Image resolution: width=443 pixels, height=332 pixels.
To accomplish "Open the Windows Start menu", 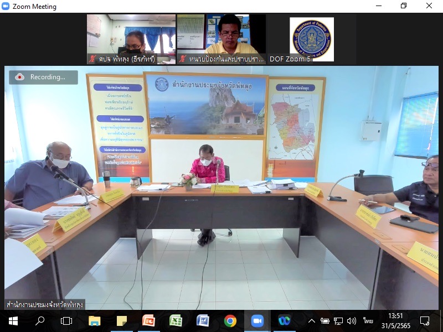I will point(13,320).
